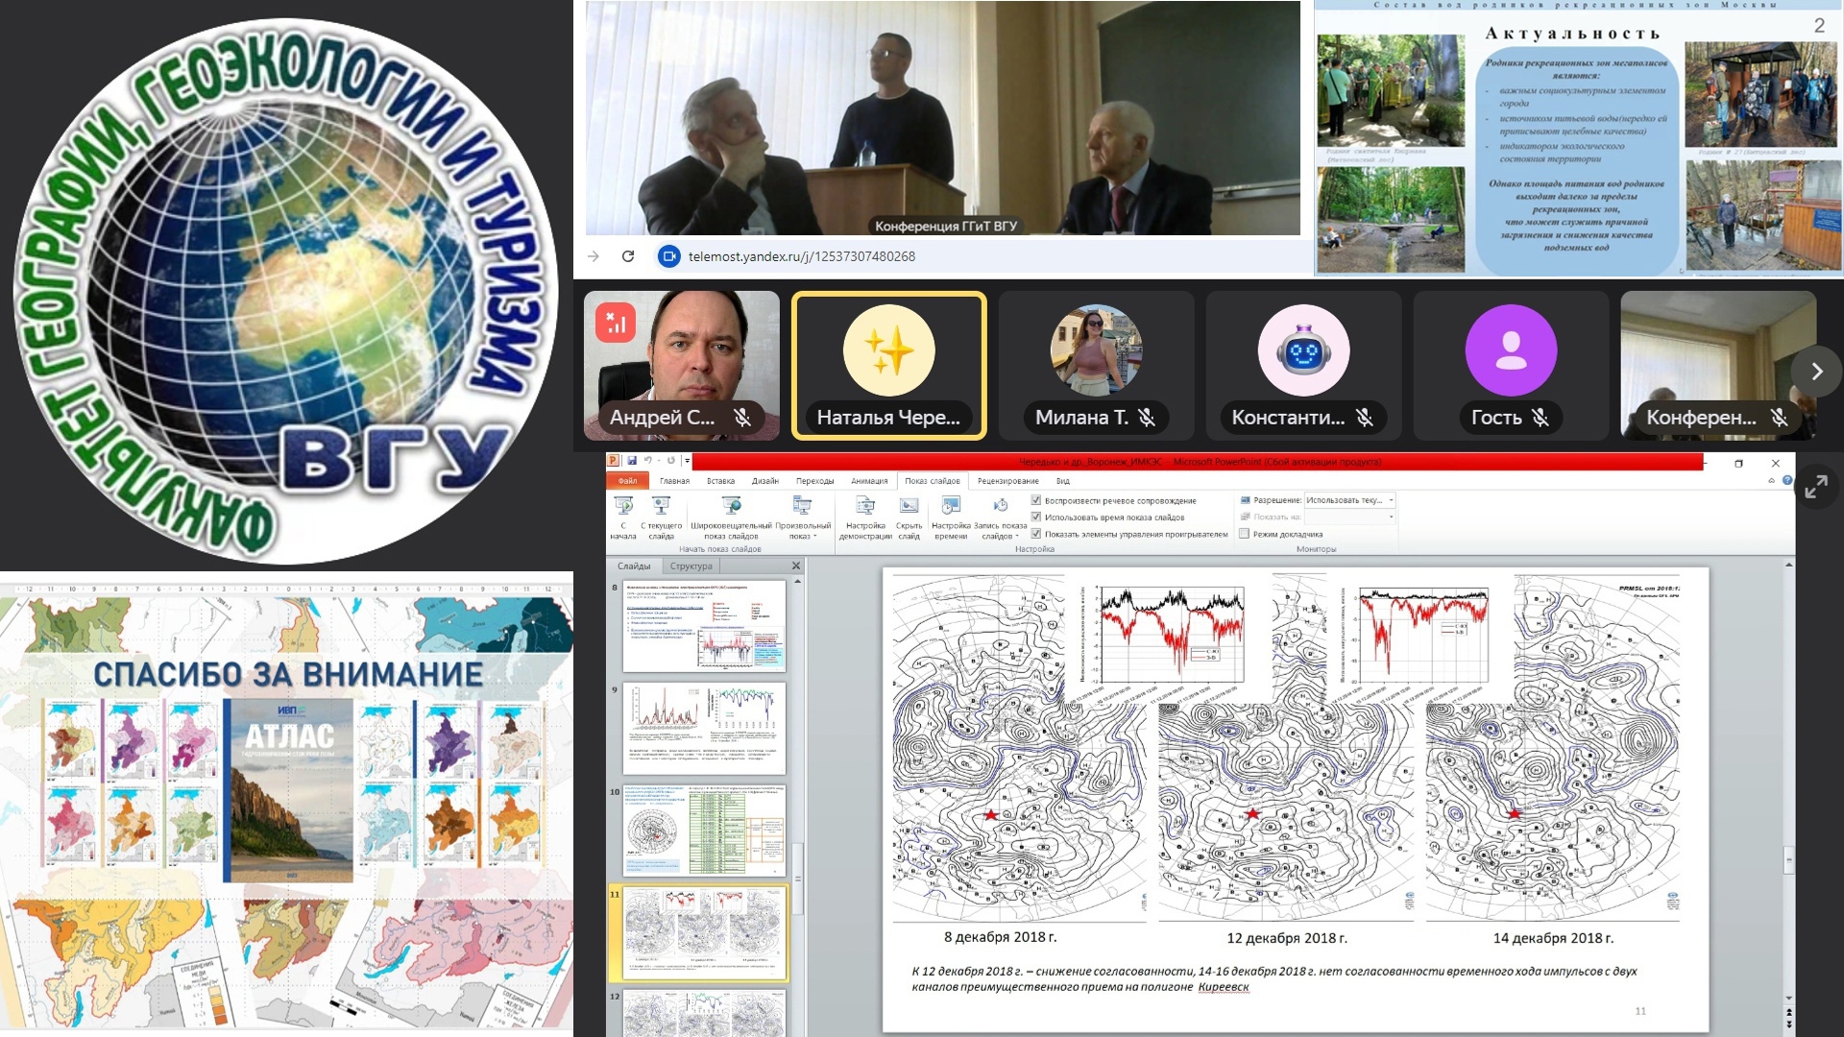The width and height of the screenshot is (1844, 1037).
Task: Select the 'Слайды' pane tab
Action: (x=634, y=567)
